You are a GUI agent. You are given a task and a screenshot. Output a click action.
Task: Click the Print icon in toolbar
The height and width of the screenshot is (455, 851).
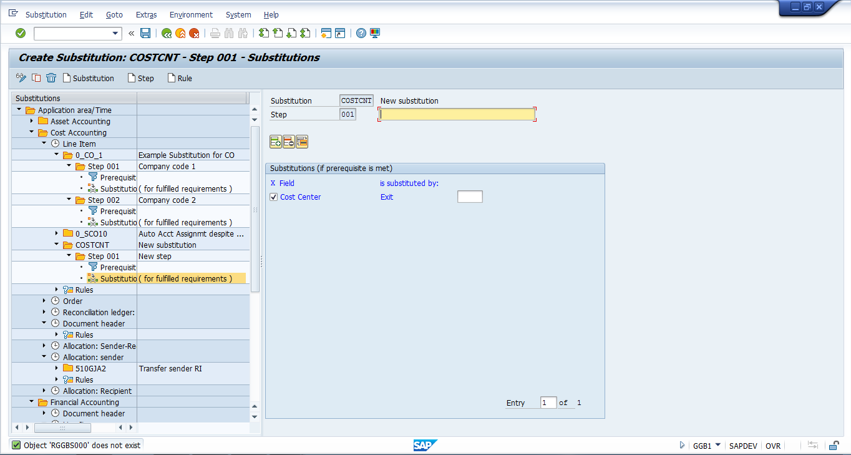tap(215, 33)
